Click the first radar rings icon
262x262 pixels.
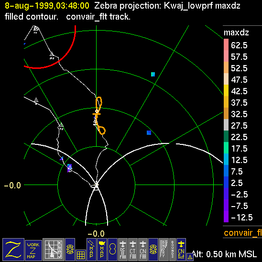70,250
